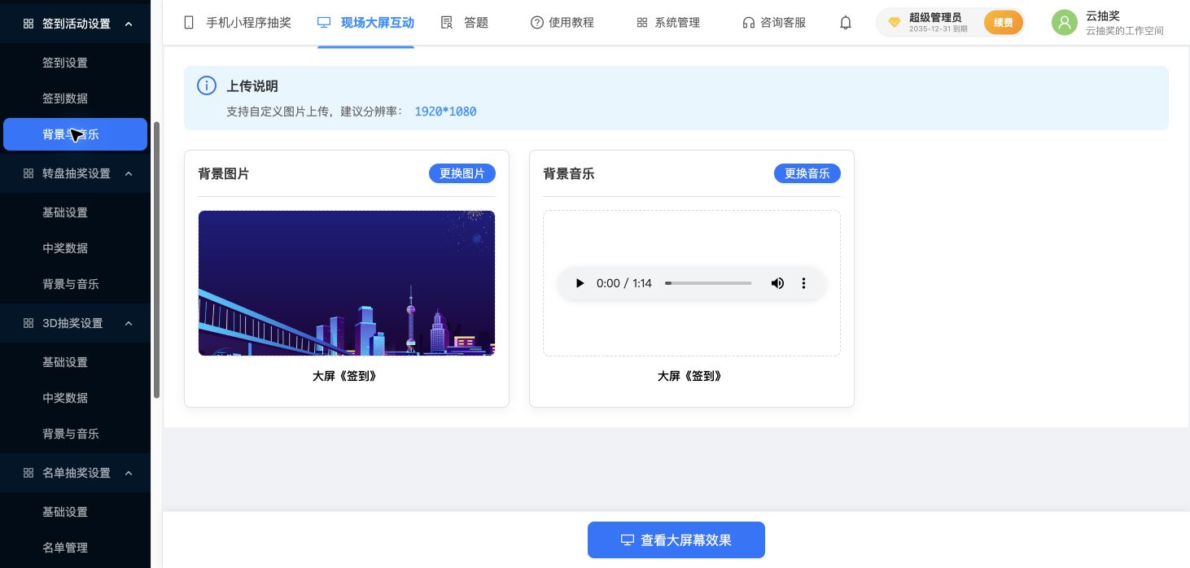Click 更换图片 button

[x=462, y=173]
